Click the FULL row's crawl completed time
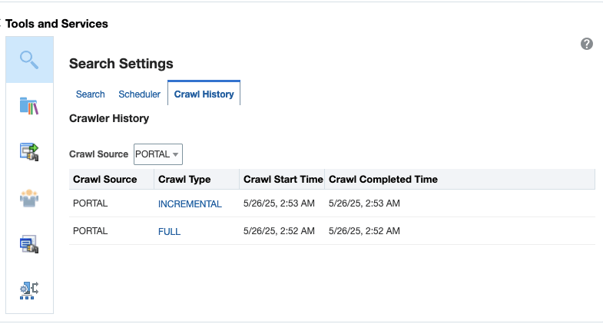 pyautogui.click(x=363, y=230)
